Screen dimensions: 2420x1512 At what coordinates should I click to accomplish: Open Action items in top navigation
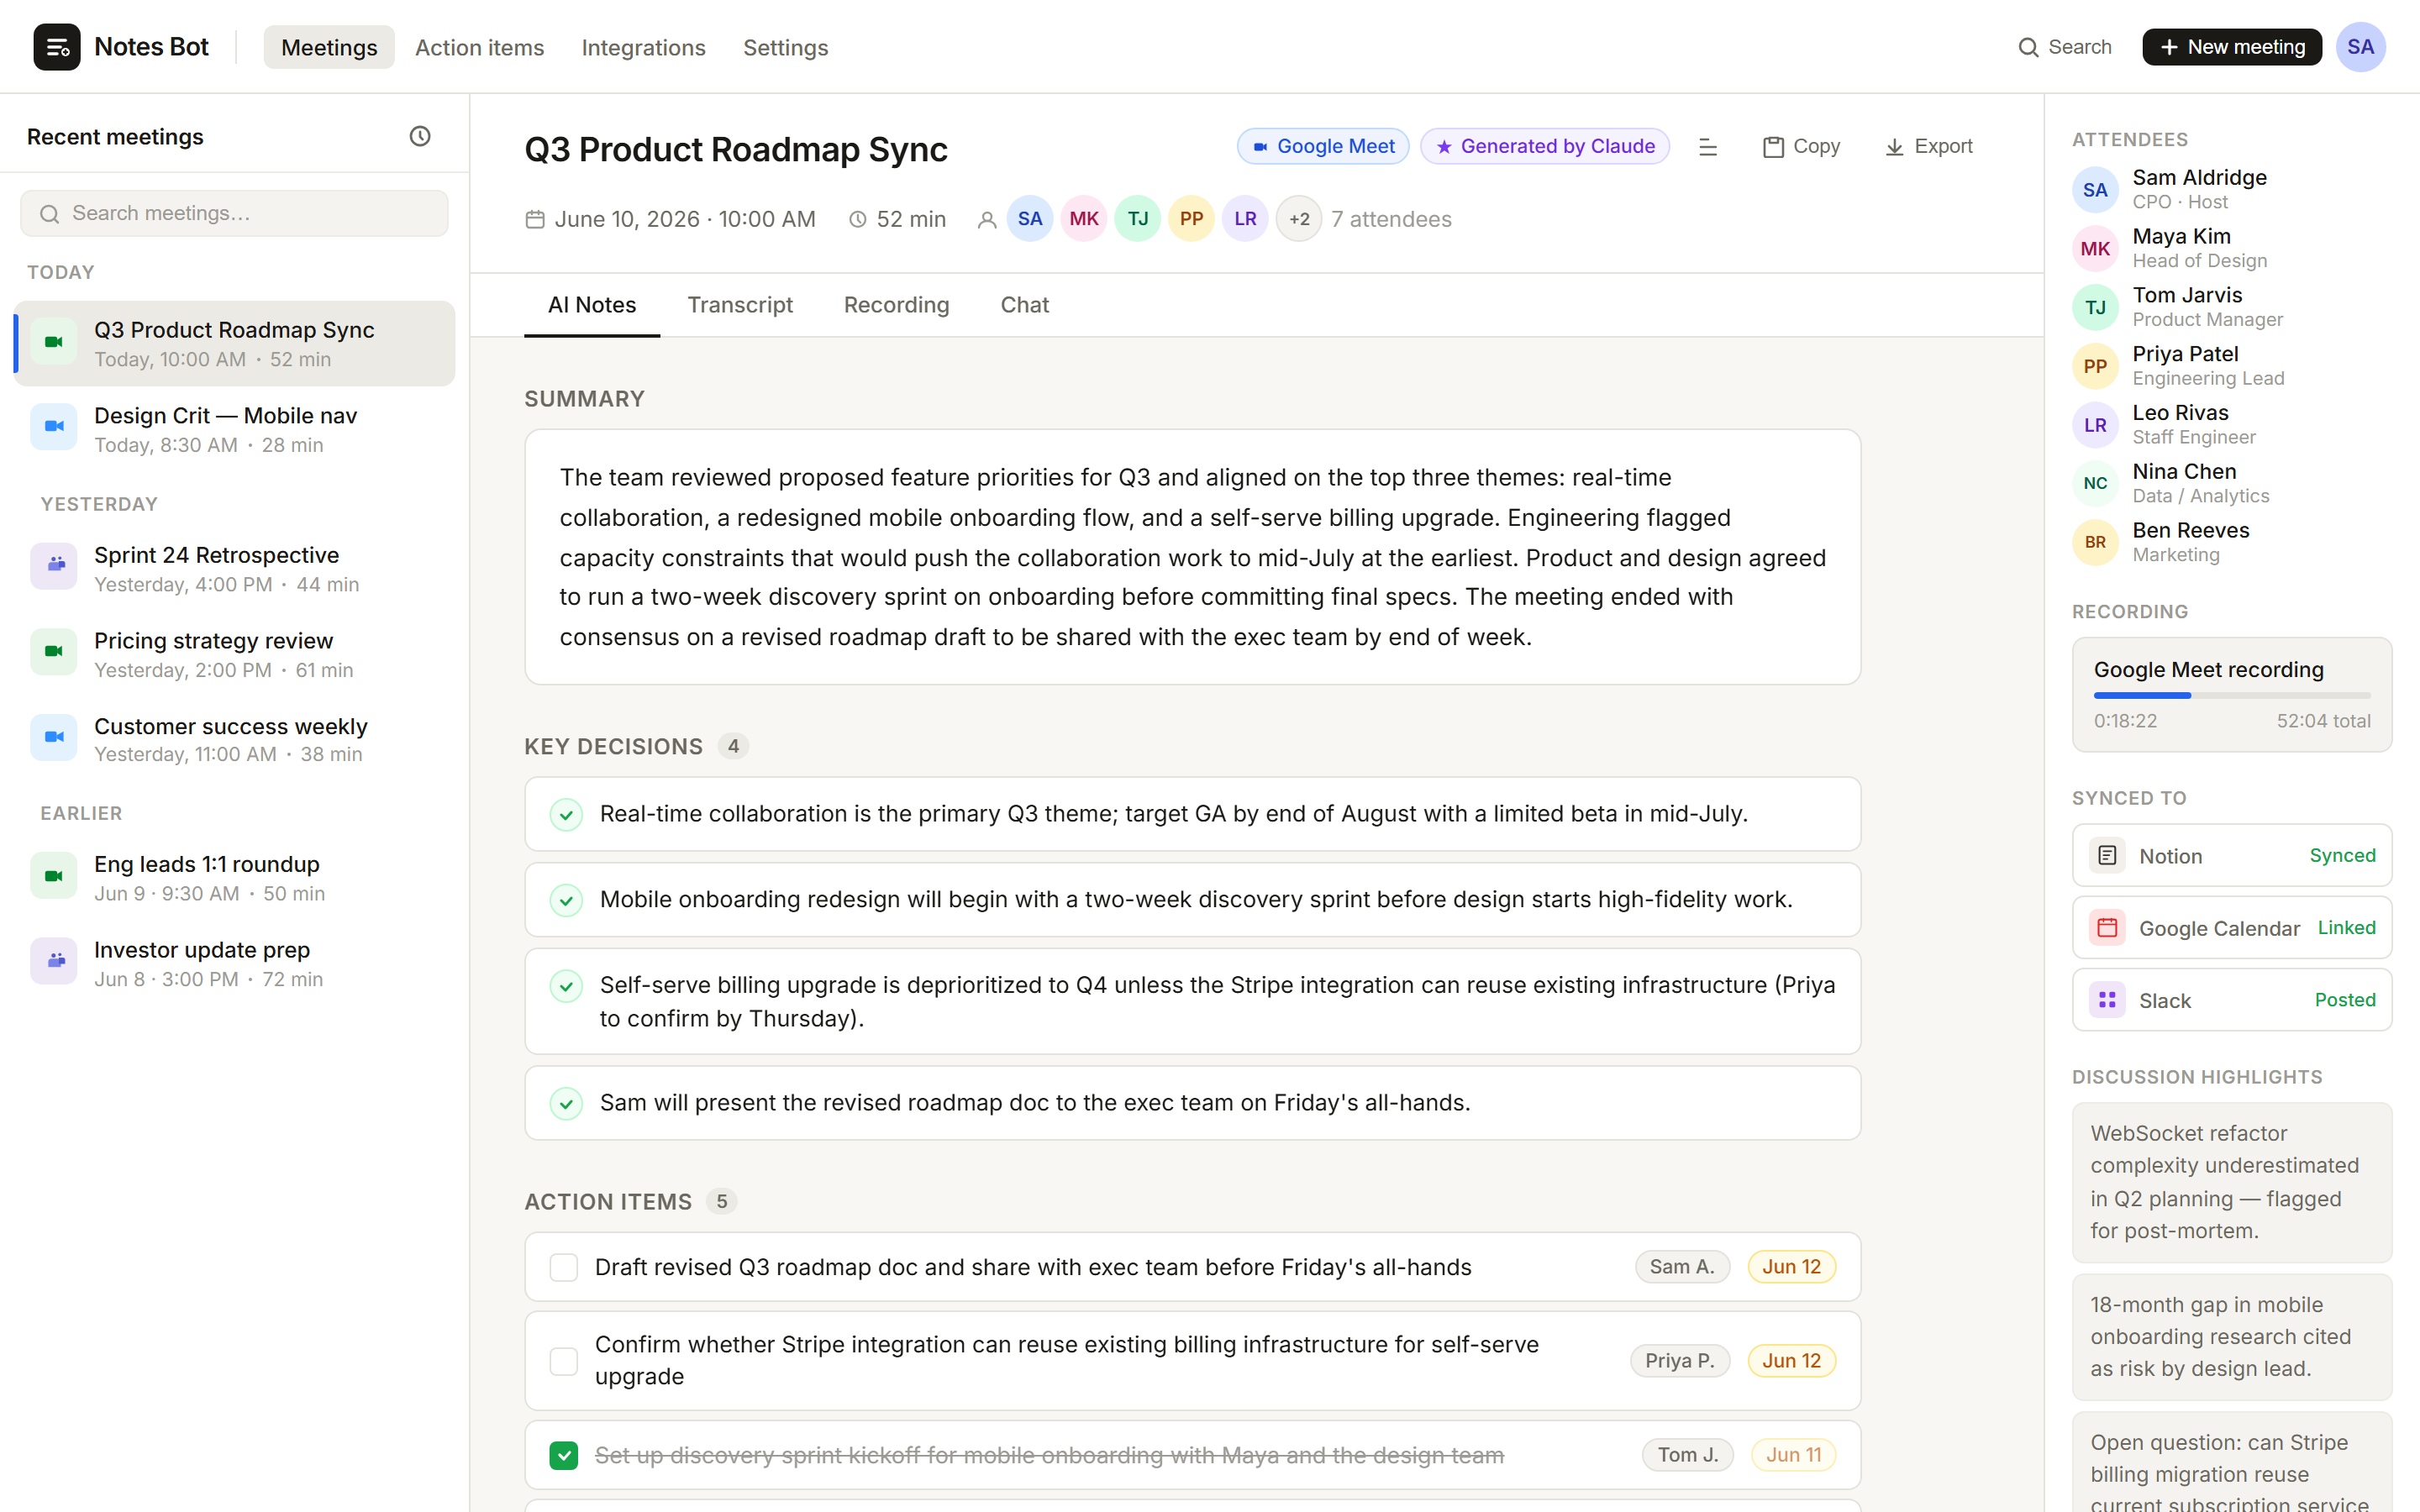(479, 47)
